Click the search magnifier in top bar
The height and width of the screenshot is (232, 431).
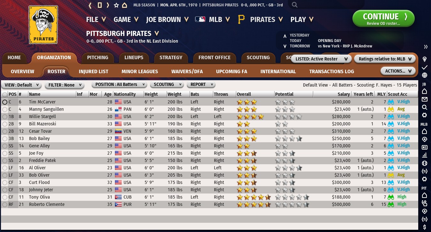tap(294, 5)
